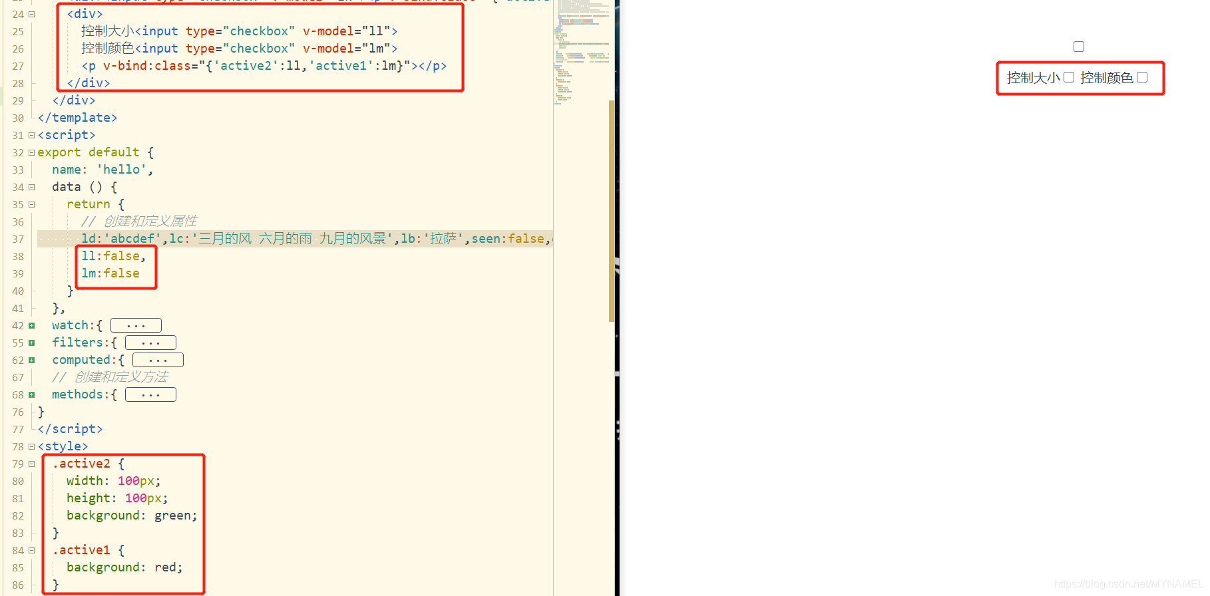Collapse the .active1 rule at line 84
Viewport: 1210px width, 596px height.
coord(31,550)
